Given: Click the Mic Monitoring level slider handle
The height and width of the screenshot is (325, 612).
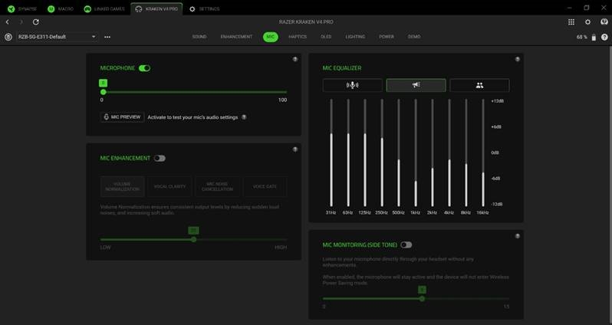Looking at the screenshot, I should [422, 299].
